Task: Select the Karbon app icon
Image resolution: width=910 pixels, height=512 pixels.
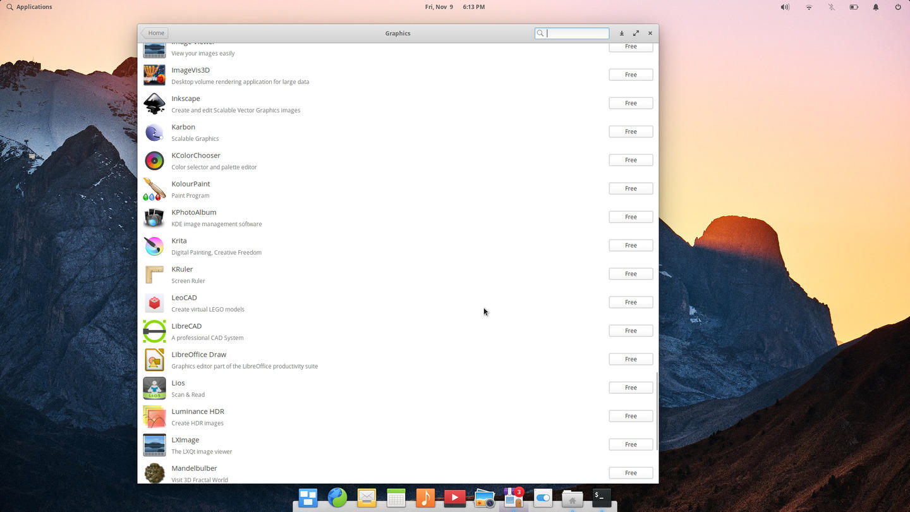Action: coord(154,132)
